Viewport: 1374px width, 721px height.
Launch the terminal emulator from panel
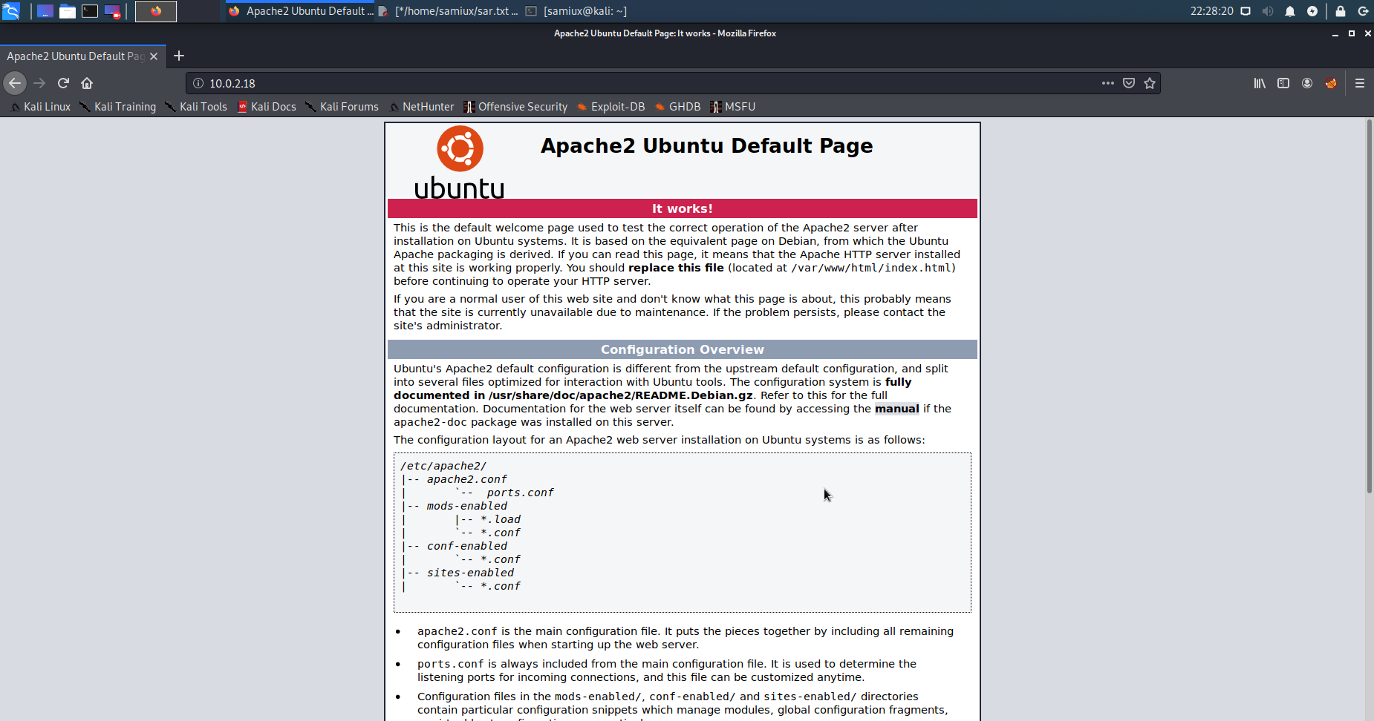pyautogui.click(x=90, y=11)
